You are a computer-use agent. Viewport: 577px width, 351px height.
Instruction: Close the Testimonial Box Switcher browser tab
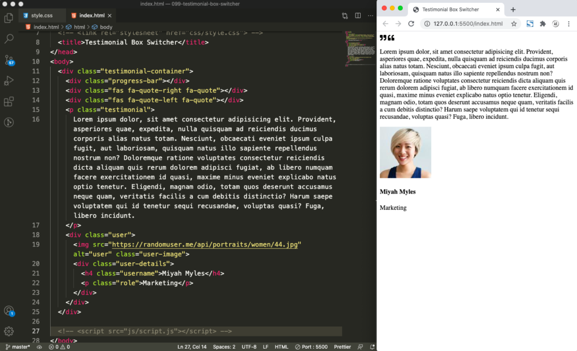pyautogui.click(x=498, y=10)
